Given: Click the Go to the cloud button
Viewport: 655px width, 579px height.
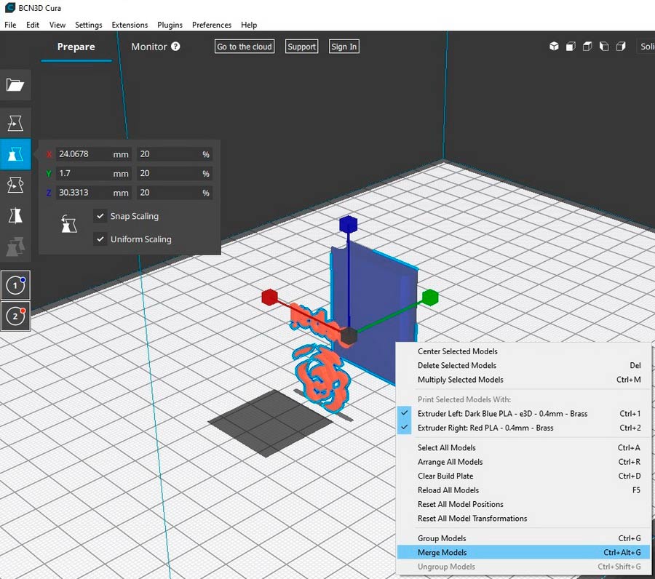Looking at the screenshot, I should [x=245, y=47].
